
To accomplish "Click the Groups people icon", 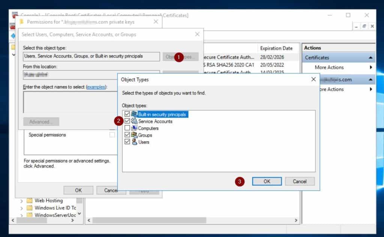I will coord(134,134).
